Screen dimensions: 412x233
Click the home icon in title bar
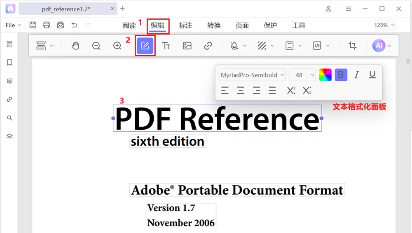click(11, 8)
